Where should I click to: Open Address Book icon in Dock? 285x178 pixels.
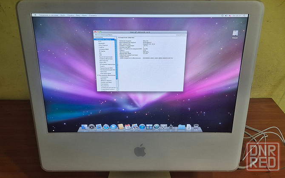pos(121,127)
